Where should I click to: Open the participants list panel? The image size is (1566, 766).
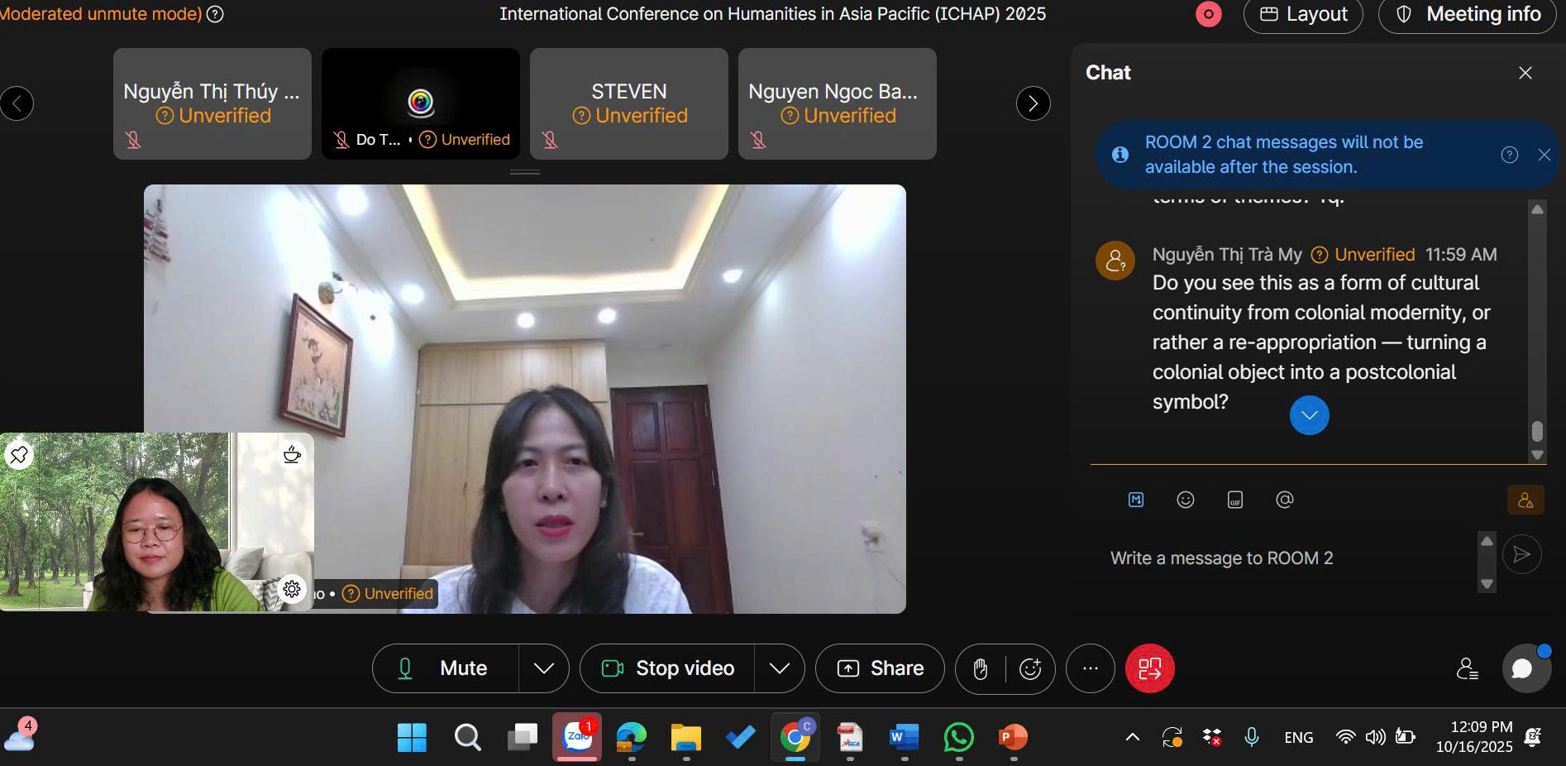click(1467, 668)
